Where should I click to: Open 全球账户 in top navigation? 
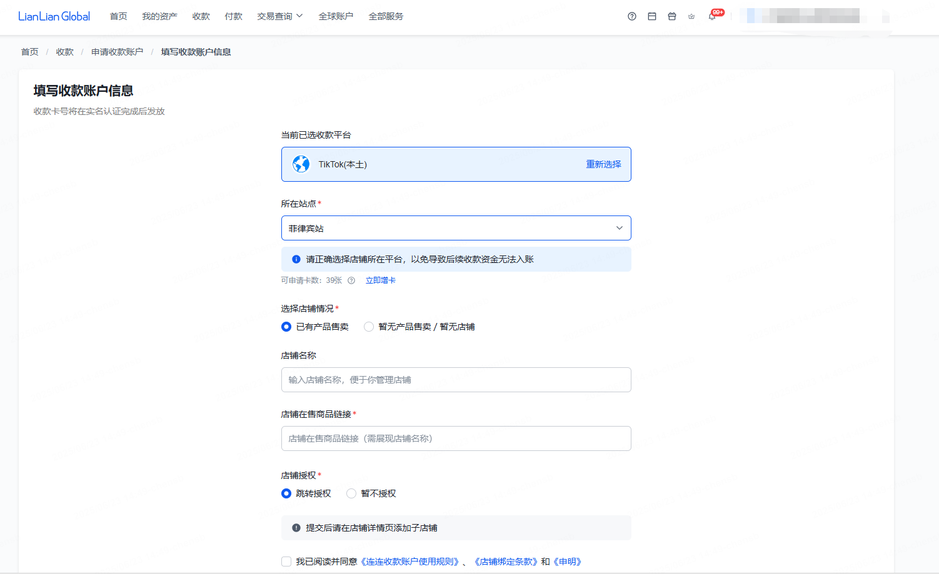336,16
